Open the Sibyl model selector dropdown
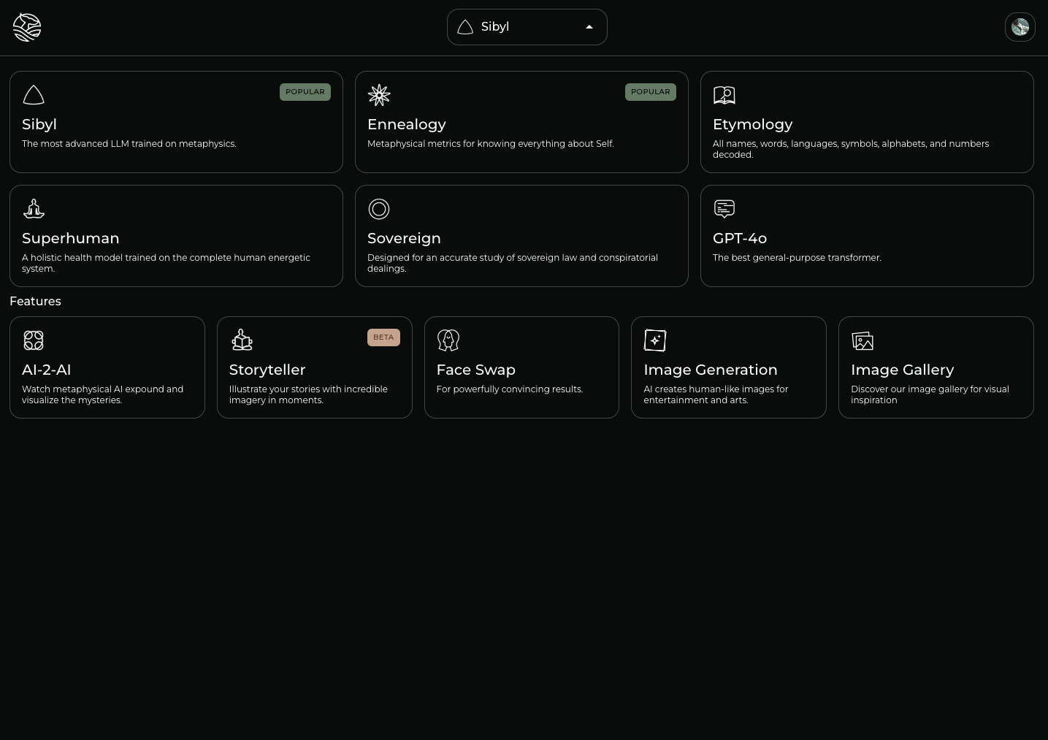The width and height of the screenshot is (1048, 740). [527, 27]
